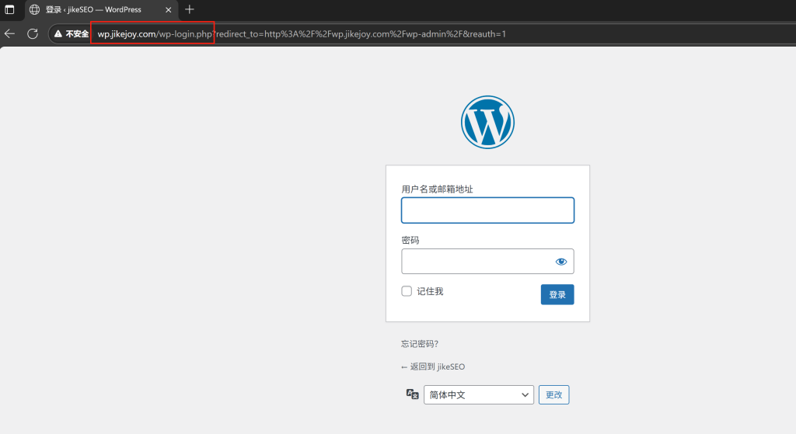Open the 简体中文 language dropdown
This screenshot has width=796, height=434.
479,395
